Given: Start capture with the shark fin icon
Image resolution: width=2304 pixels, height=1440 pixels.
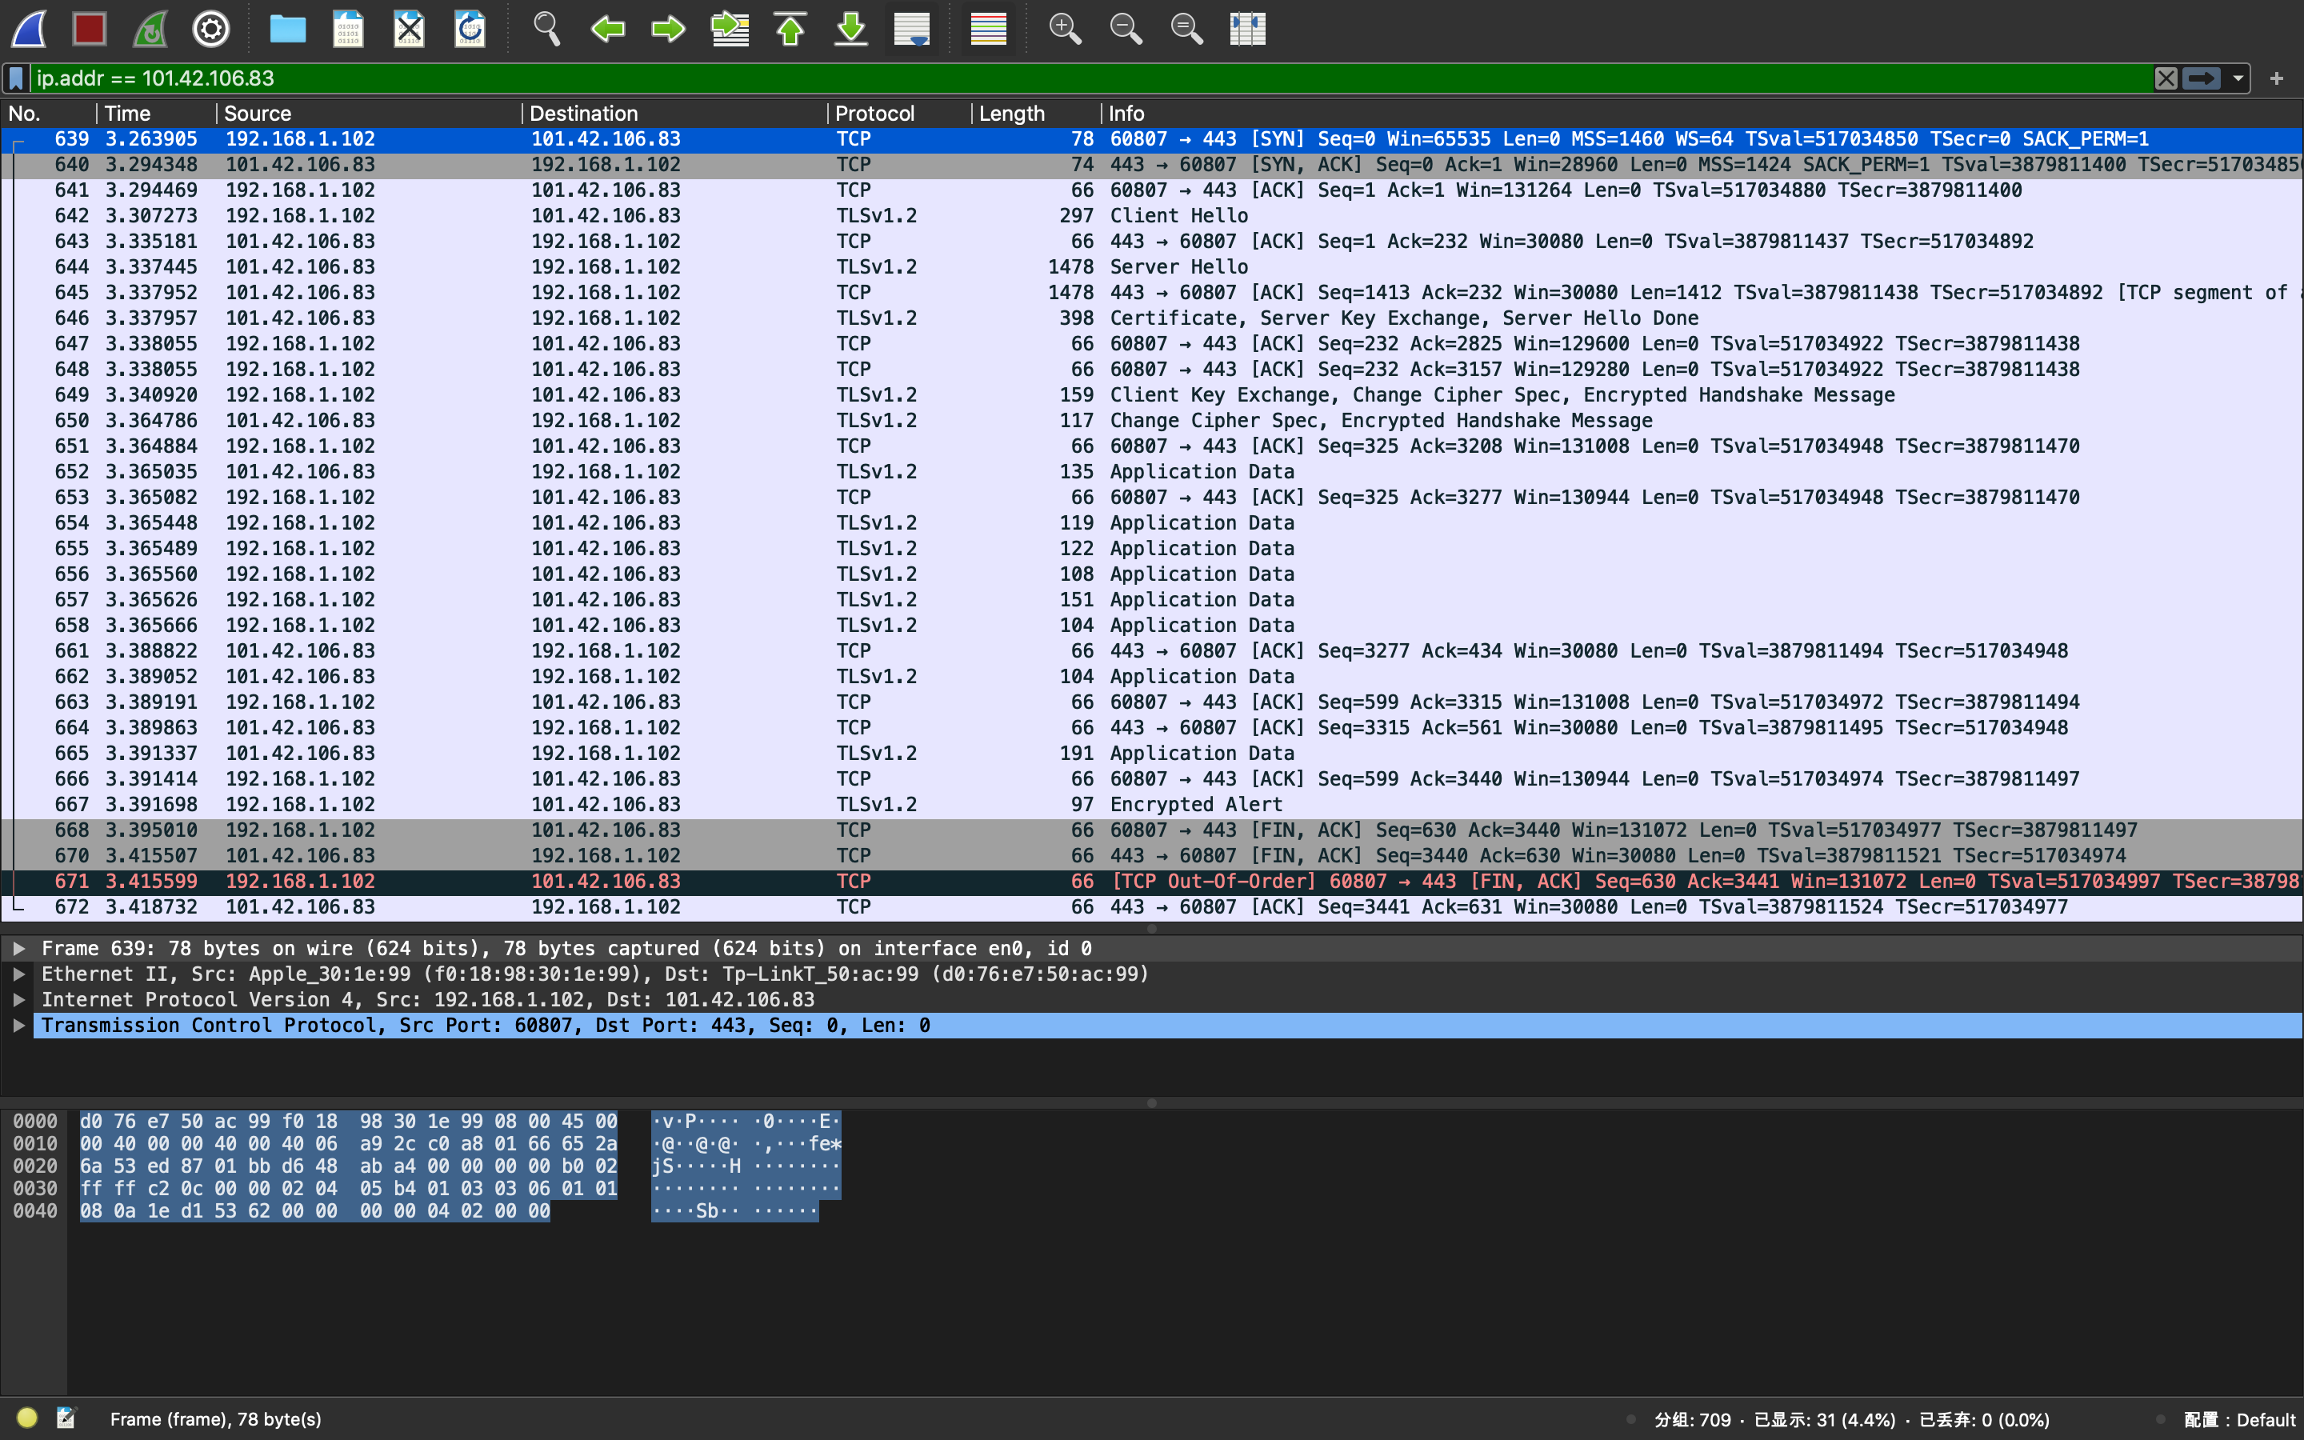Looking at the screenshot, I should [x=29, y=29].
